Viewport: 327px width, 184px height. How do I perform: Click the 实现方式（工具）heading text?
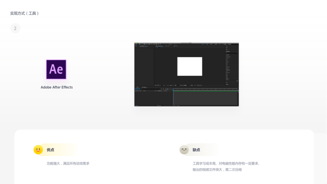click(24, 13)
